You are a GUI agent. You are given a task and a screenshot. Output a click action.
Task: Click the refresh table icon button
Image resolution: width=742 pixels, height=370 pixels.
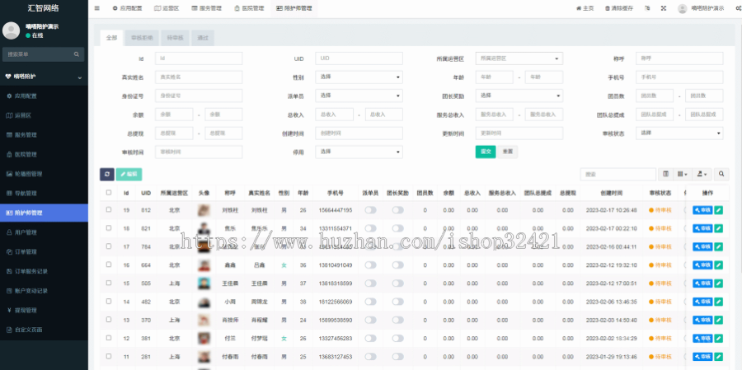107,174
